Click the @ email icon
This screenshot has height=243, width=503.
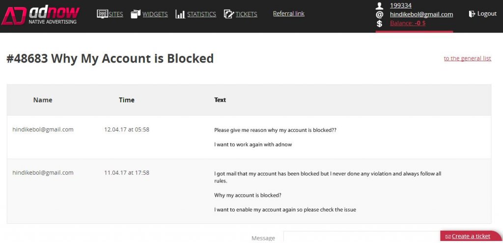[x=379, y=15]
